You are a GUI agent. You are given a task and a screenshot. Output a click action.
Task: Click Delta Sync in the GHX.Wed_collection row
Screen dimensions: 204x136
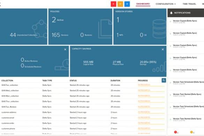click(x=47, y=91)
